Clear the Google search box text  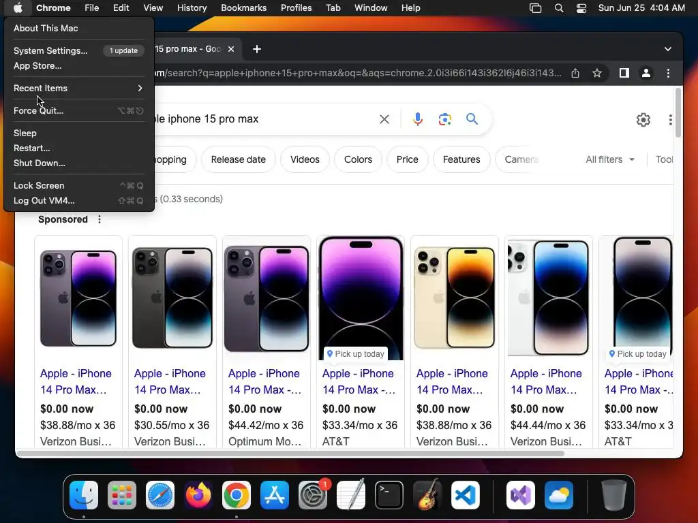tap(384, 119)
